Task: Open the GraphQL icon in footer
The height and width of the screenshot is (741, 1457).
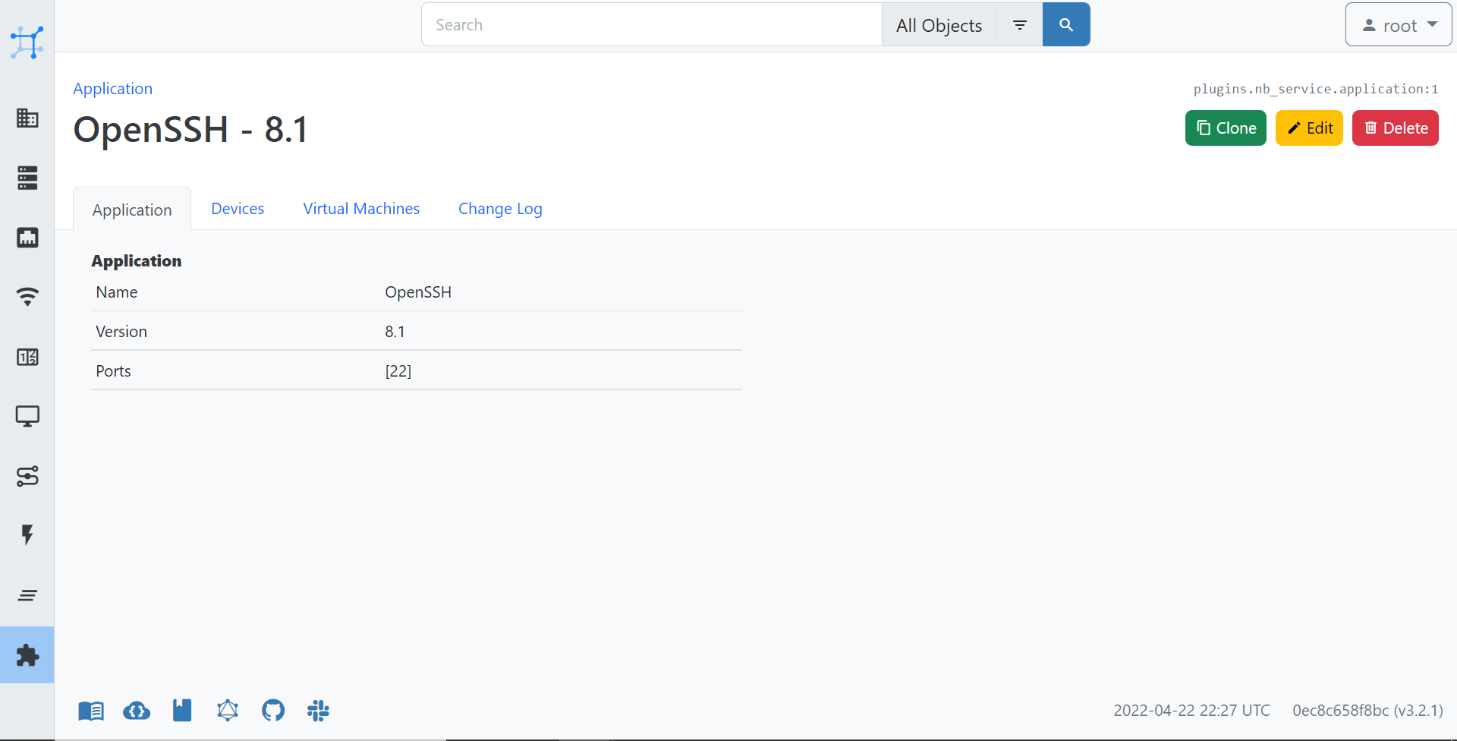Action: (228, 711)
